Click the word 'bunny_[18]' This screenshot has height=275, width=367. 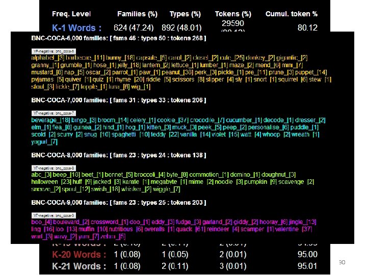pos(120,58)
